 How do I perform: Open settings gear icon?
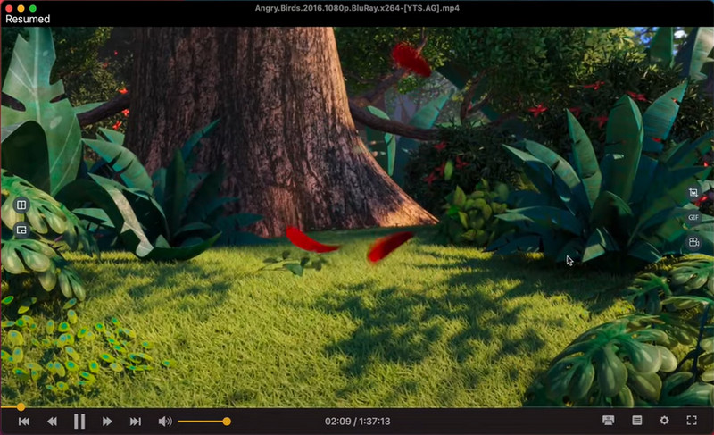coord(664,421)
